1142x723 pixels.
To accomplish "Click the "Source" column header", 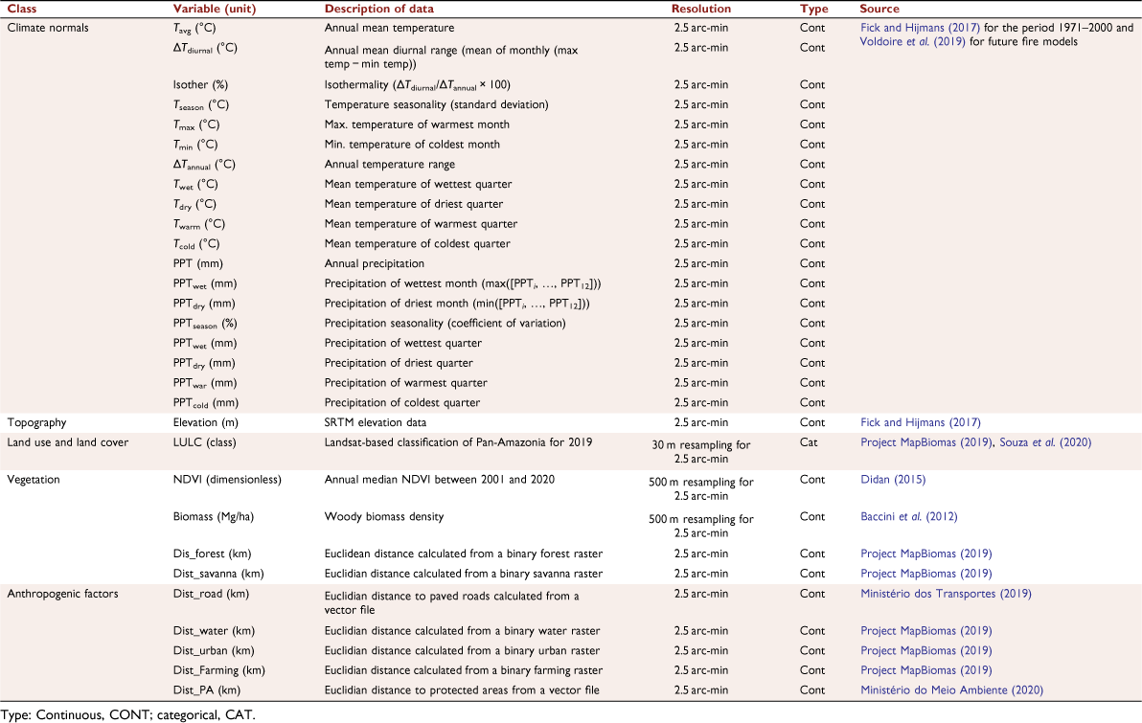I will point(879,9).
